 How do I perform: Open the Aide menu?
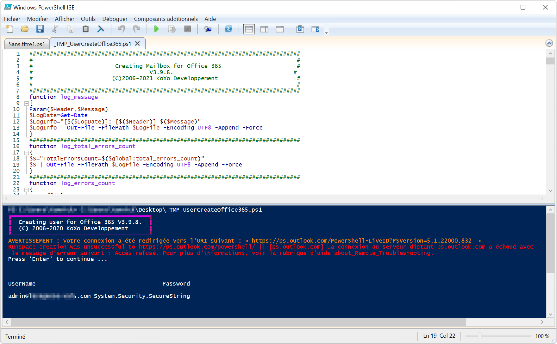[210, 19]
